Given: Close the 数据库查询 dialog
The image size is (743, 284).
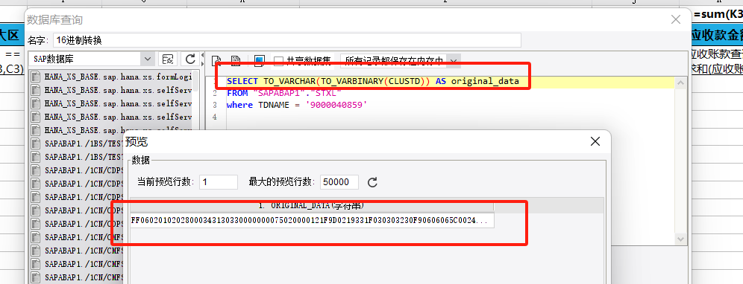Looking at the screenshot, I should pos(676,20).
